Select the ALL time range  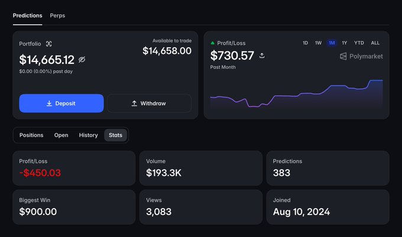pyautogui.click(x=375, y=43)
